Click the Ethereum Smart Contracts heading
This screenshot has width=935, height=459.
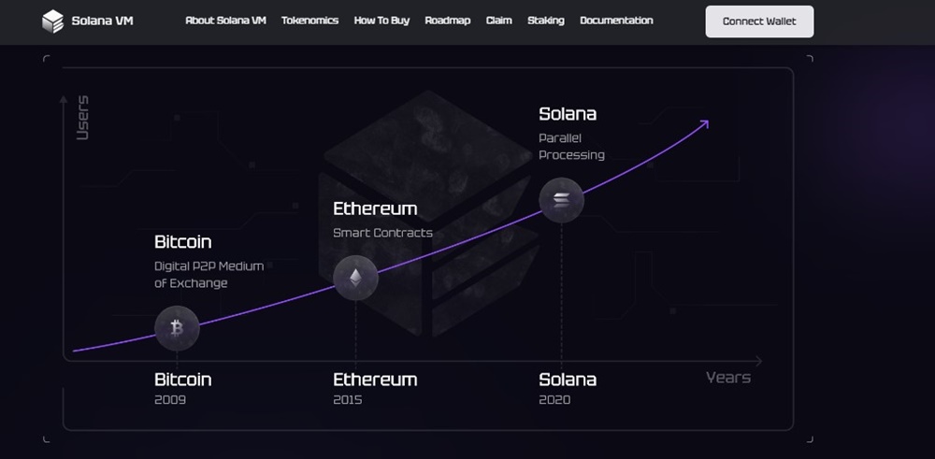point(375,208)
